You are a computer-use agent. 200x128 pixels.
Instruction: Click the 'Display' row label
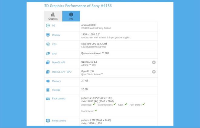tap(56, 35)
